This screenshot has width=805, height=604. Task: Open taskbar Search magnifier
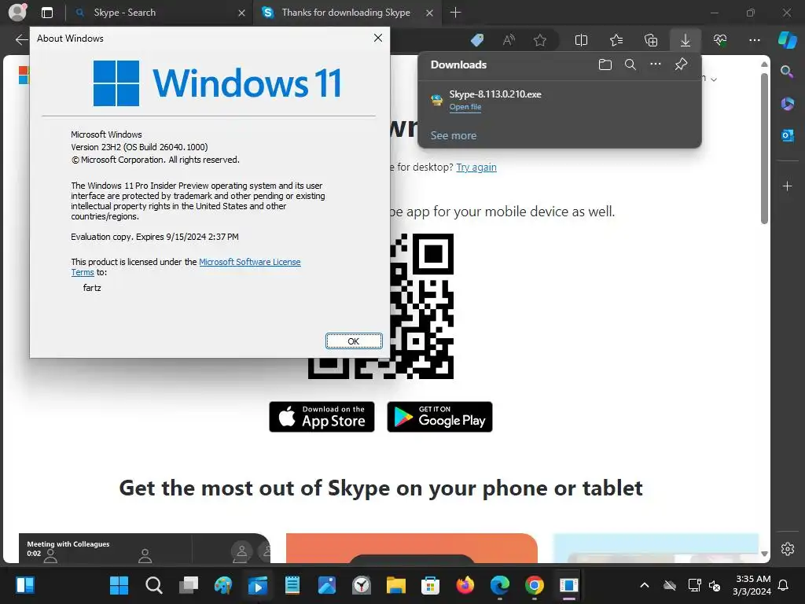(x=153, y=585)
